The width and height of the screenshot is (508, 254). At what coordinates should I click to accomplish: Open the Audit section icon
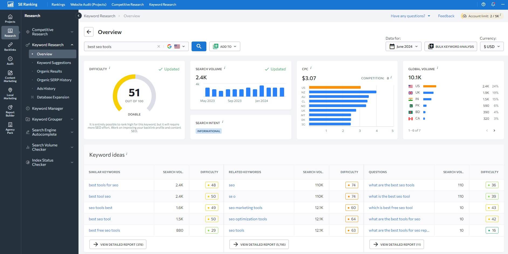[10, 61]
